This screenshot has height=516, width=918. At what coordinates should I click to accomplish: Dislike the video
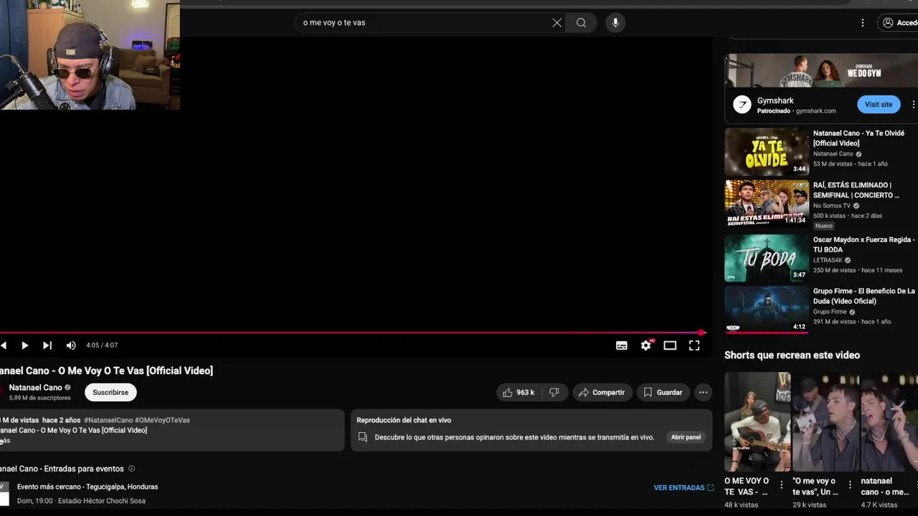point(554,392)
